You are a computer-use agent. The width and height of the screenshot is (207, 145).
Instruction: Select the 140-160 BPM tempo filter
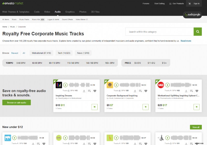coord(92,63)
